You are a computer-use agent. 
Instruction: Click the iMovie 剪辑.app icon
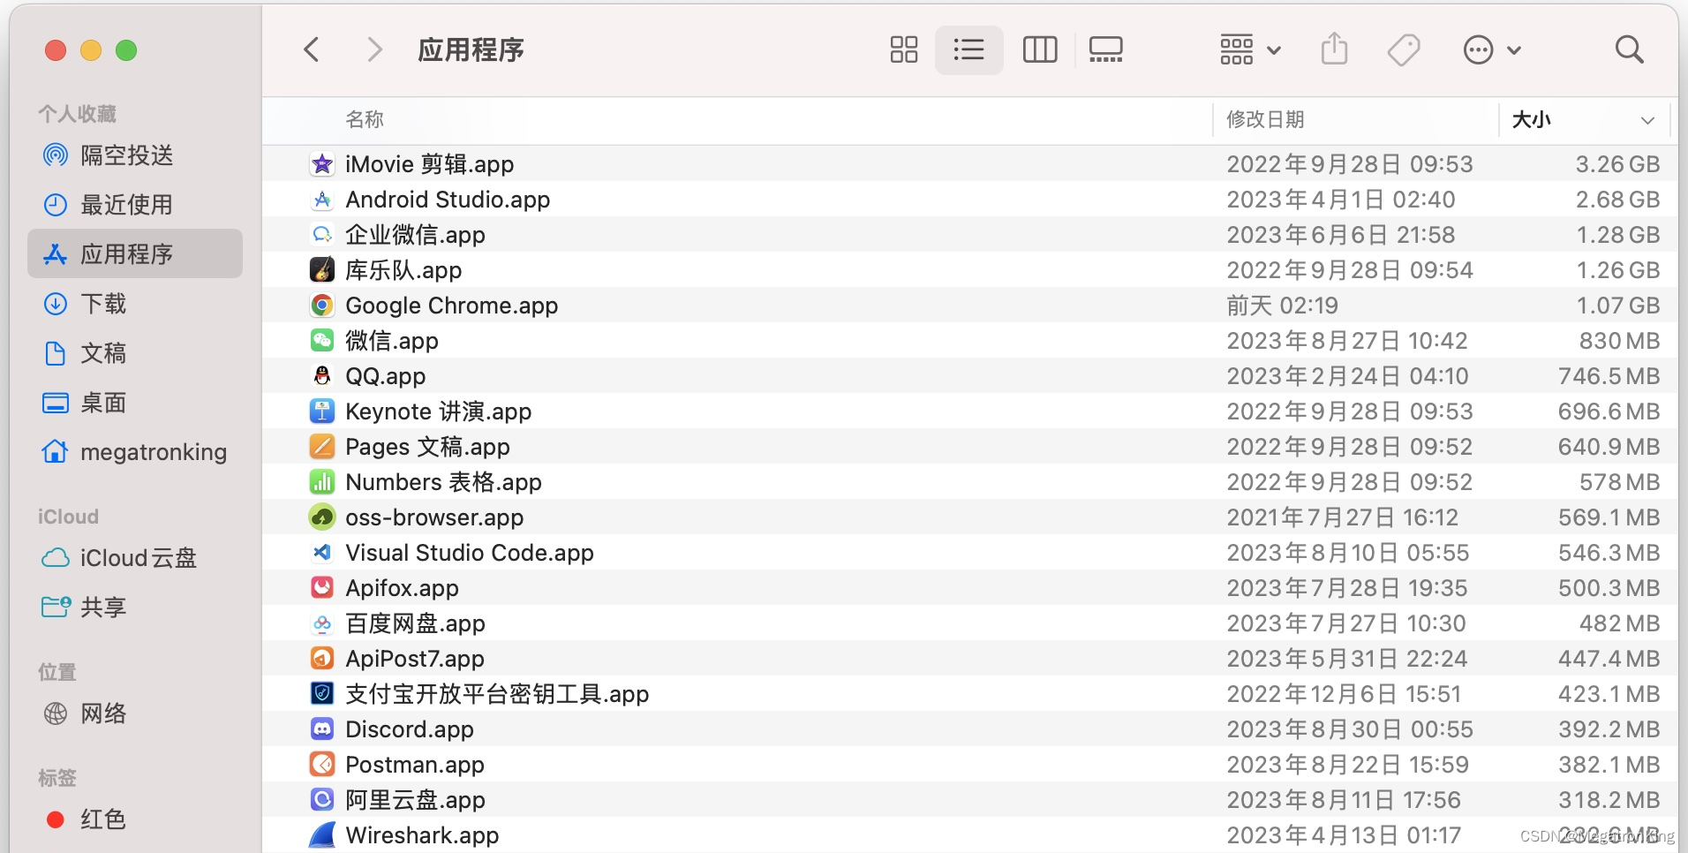pos(322,164)
